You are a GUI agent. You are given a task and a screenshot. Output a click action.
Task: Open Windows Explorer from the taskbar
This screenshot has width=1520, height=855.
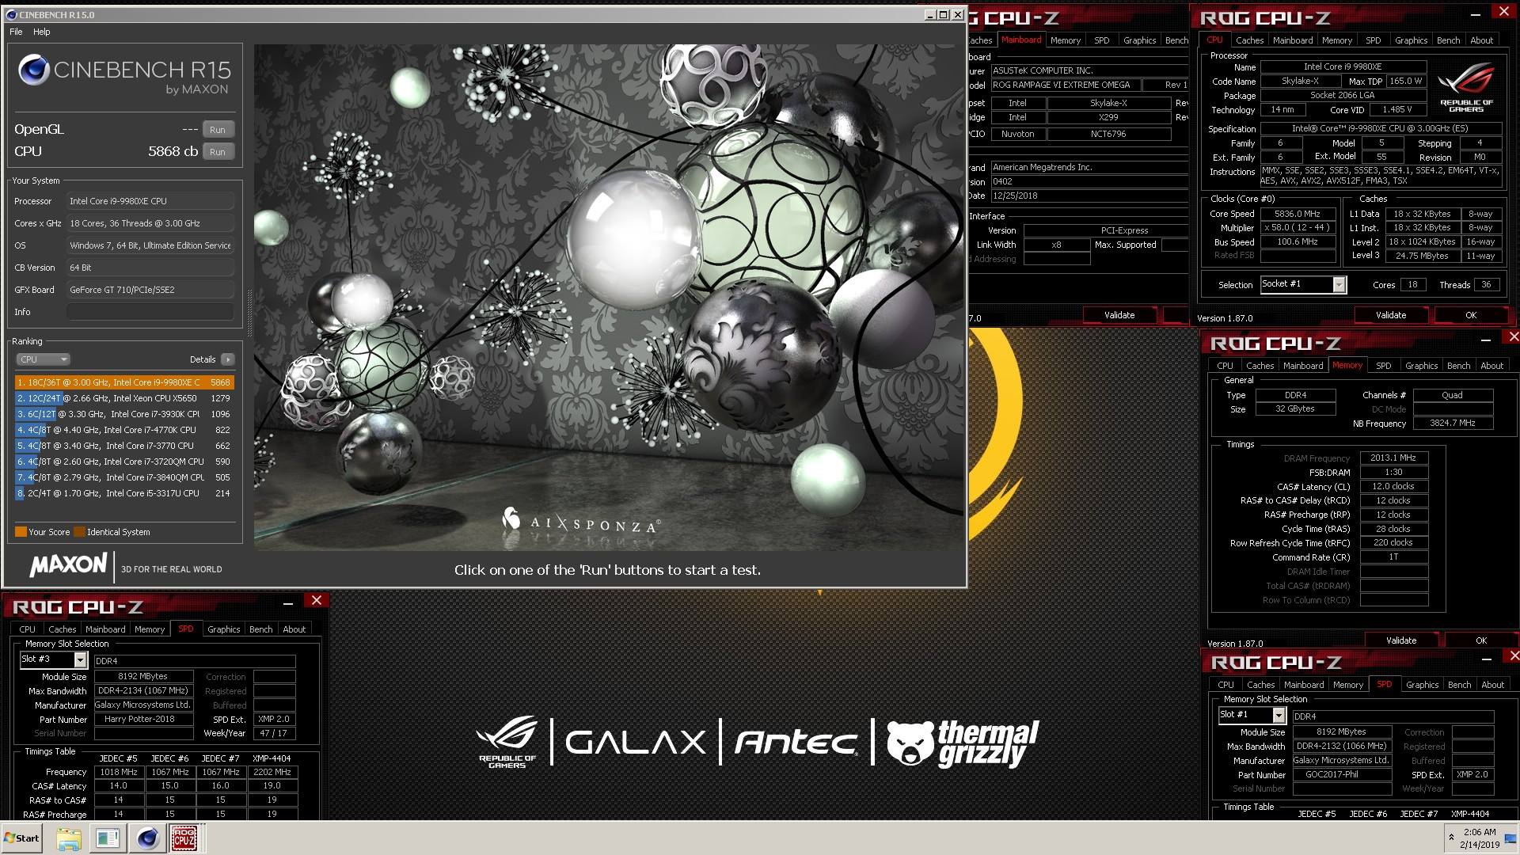(x=69, y=838)
